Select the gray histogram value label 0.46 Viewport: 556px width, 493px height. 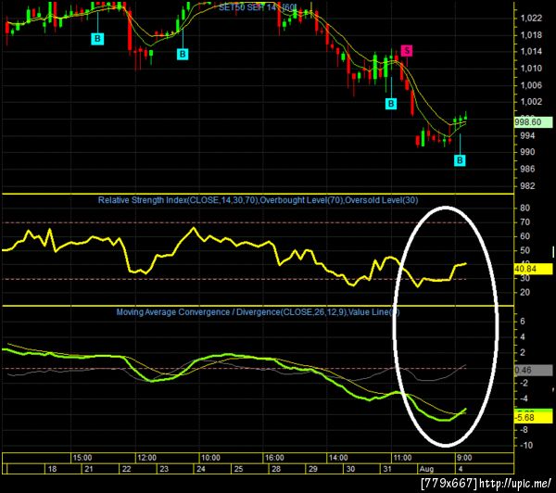[x=533, y=371]
